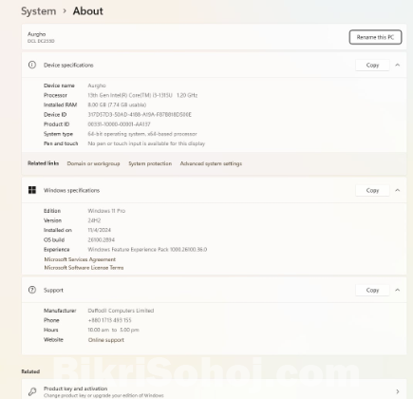Viewport: 413px width, 399px height.
Task: Select the Windows Feature Experience Pack value
Action: pyautogui.click(x=147, y=250)
